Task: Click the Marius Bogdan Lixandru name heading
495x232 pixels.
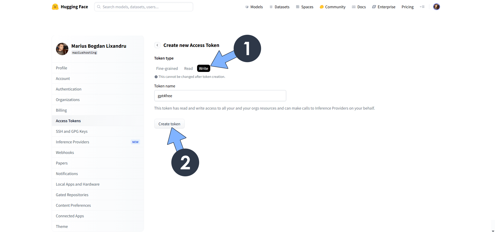Action: point(99,46)
